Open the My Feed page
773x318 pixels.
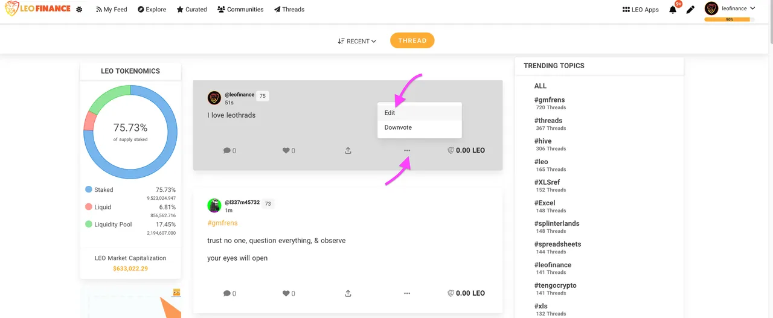[111, 10]
